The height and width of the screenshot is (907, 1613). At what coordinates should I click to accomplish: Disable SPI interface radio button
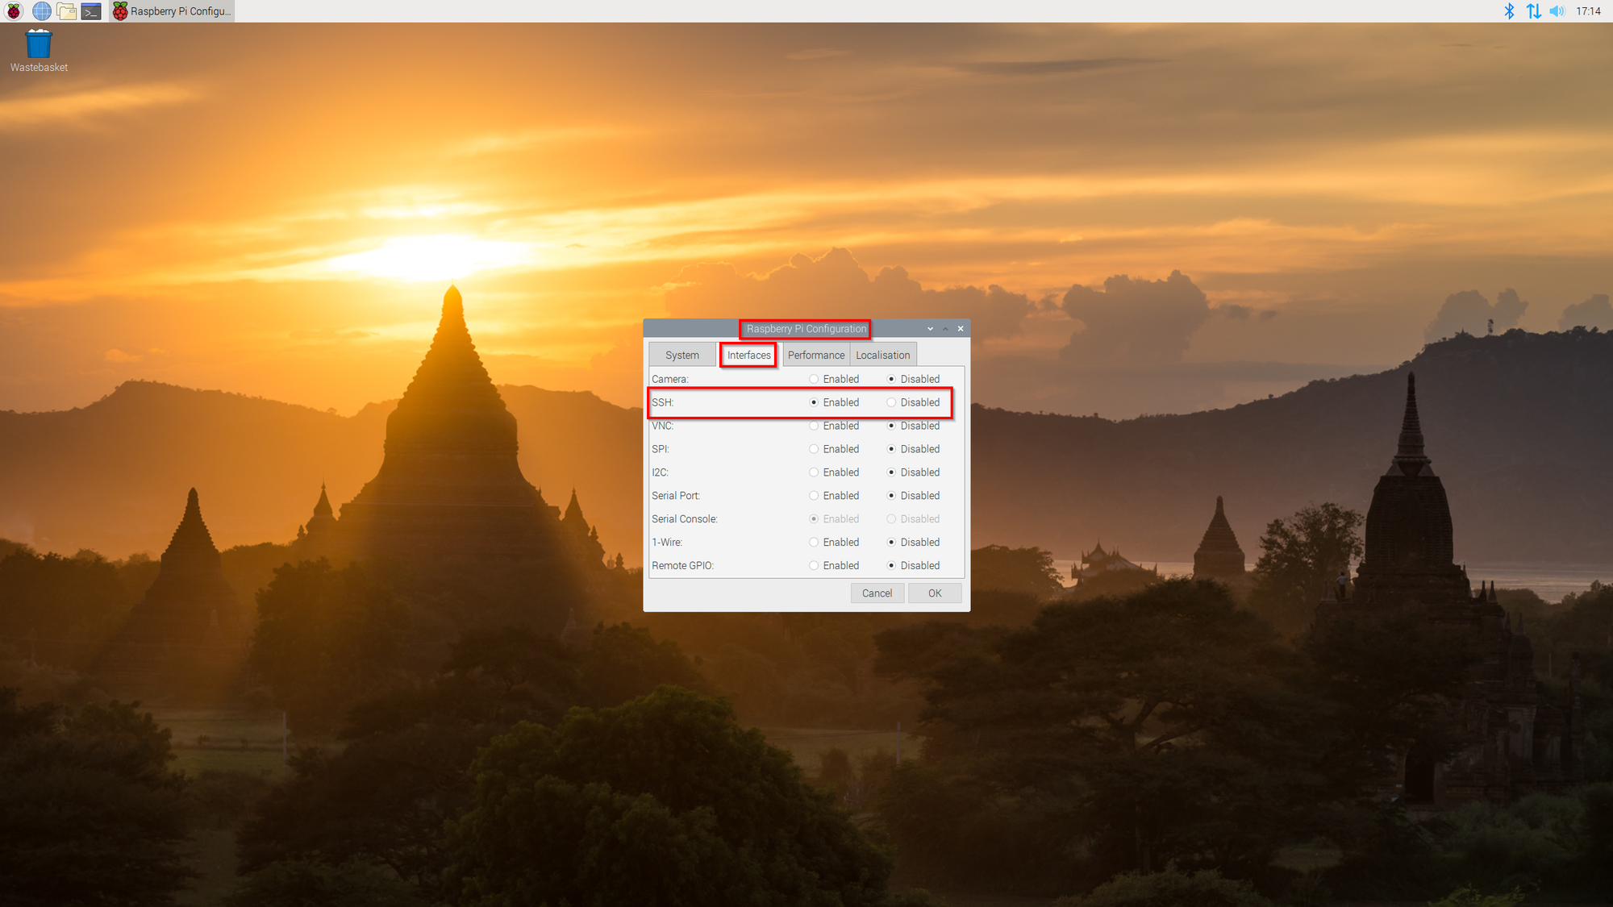pyautogui.click(x=892, y=448)
